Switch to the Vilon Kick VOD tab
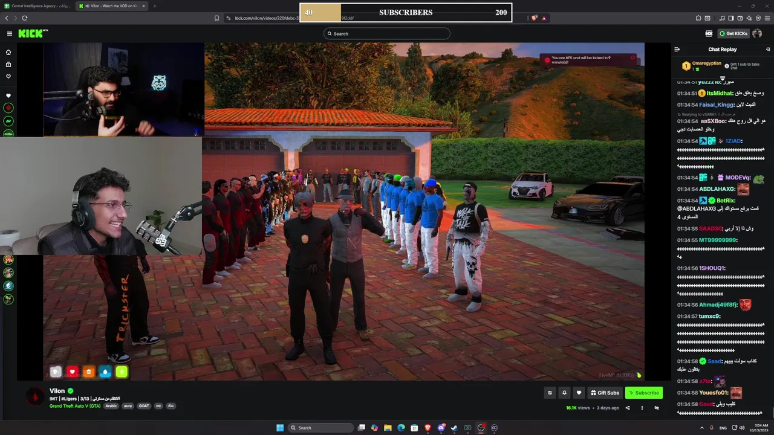Viewport: 774px width, 435px height. (111, 6)
